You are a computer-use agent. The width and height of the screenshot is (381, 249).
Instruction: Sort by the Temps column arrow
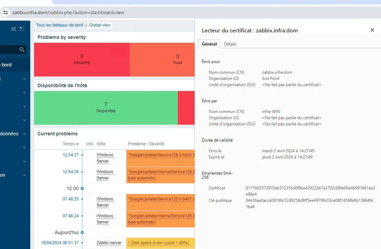pos(77,144)
